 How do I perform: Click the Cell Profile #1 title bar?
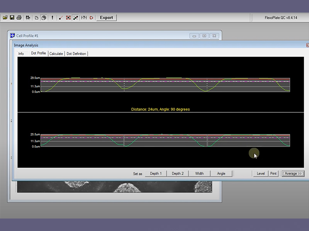(97, 36)
